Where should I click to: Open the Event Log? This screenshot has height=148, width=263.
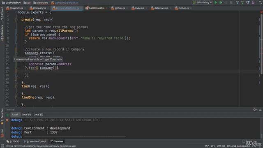point(249,141)
